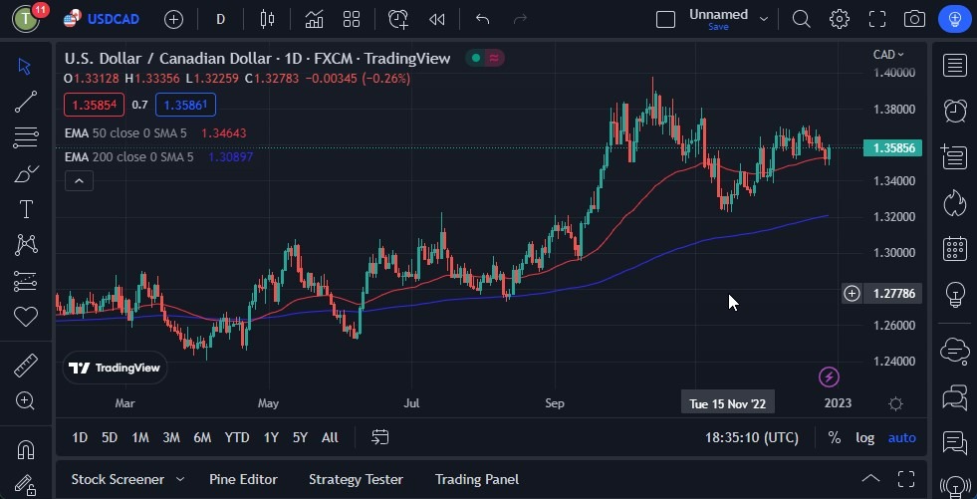Screen dimensions: 977x499
Task: Open the streams broadcast panel
Action: [x=954, y=485]
